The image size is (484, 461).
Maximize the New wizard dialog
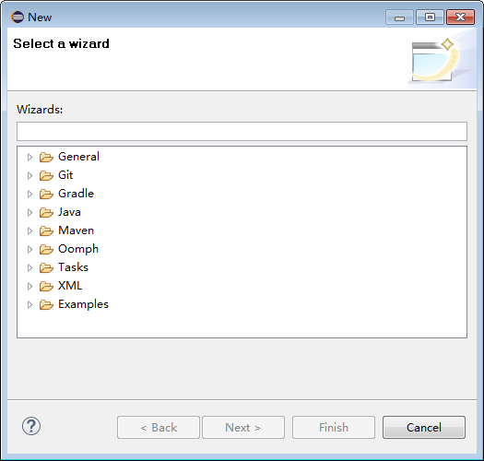pos(430,17)
